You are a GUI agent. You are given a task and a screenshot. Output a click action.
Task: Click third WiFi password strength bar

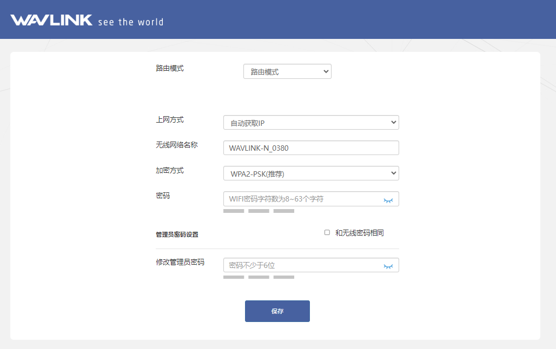[x=284, y=211]
